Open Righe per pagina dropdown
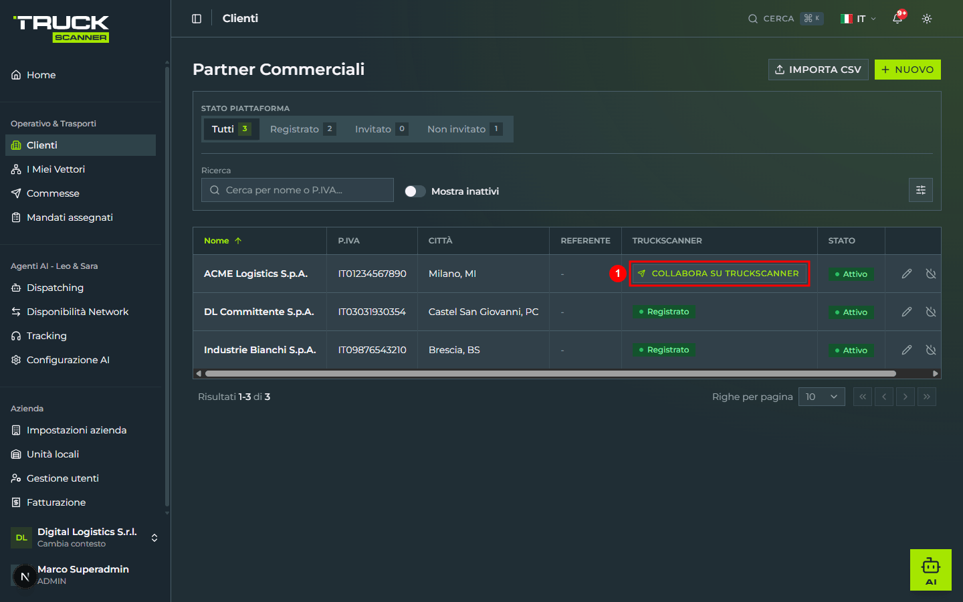 pyautogui.click(x=822, y=397)
